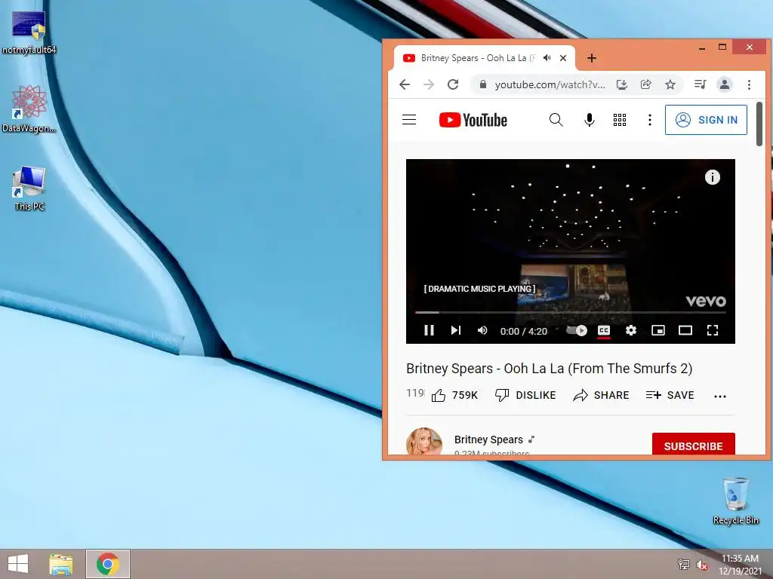Skip to next video in player
This screenshot has width=773, height=579.
coord(455,330)
